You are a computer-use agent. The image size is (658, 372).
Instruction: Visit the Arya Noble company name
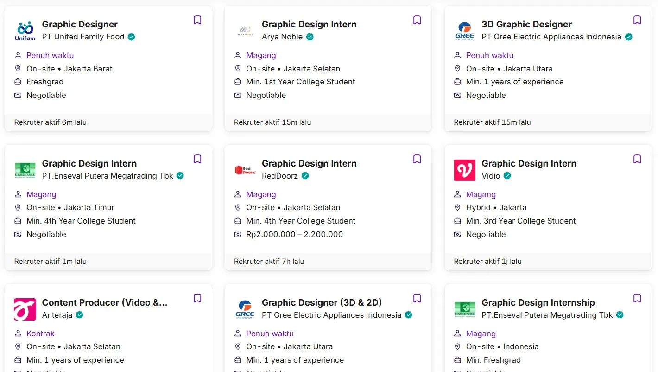(x=282, y=37)
